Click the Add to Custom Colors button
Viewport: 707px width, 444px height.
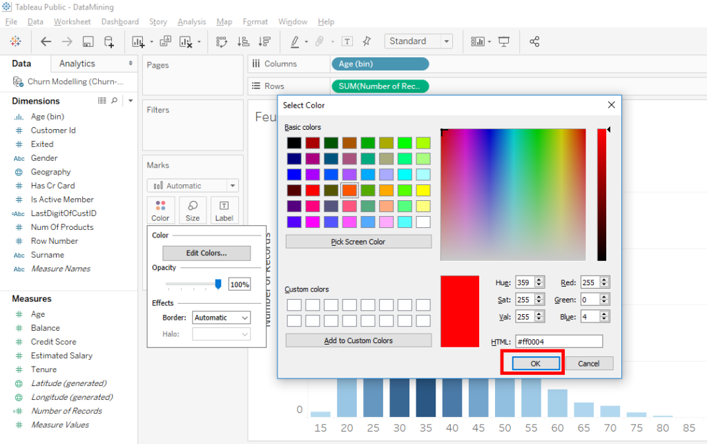pyautogui.click(x=358, y=340)
